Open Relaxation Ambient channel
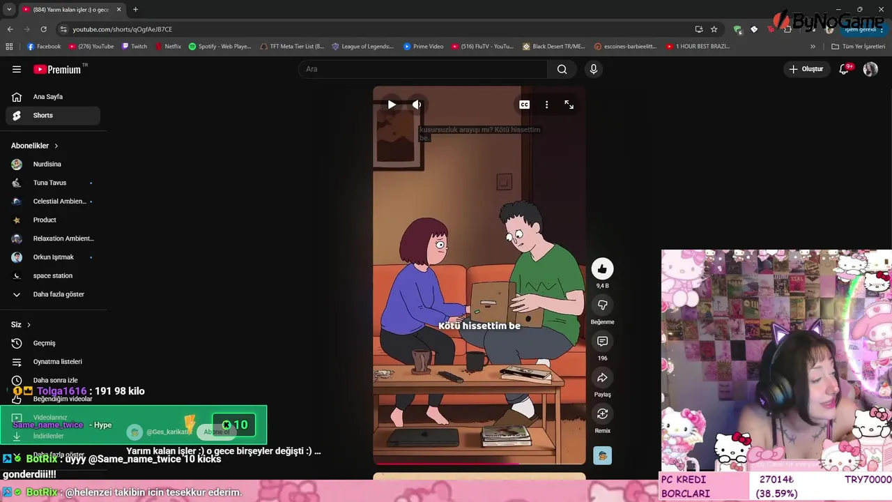This screenshot has height=502, width=892. click(53, 238)
